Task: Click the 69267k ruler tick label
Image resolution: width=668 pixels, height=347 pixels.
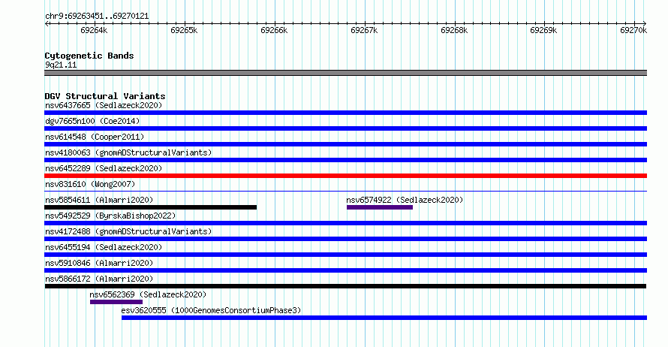Action: click(x=364, y=30)
